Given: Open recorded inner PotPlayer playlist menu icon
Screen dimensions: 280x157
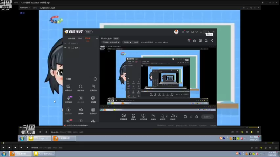Looking at the screenshot, I should [x=258, y=132].
